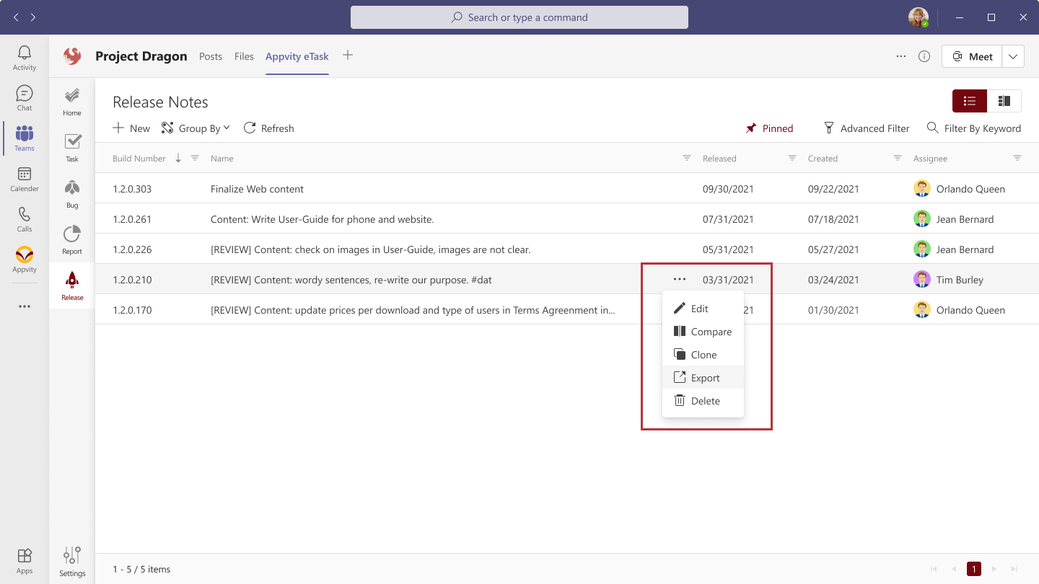Refresh the Release Notes list
Viewport: 1039px width, 584px height.
[x=268, y=128]
